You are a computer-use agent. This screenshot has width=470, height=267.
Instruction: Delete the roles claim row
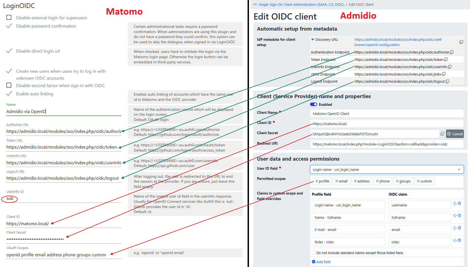coord(460,240)
